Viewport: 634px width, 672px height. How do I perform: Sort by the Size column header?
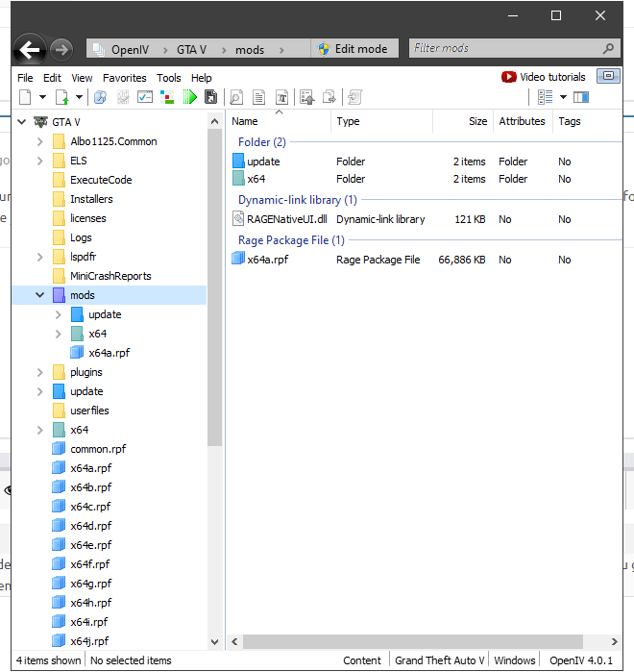point(463,121)
